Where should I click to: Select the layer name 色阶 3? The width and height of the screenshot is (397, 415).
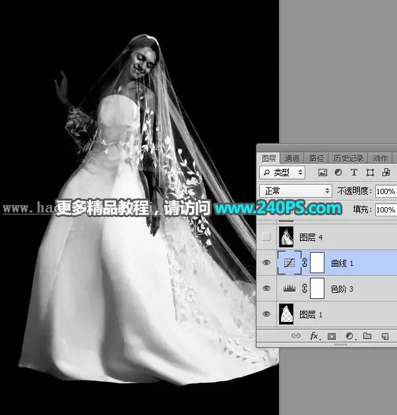pos(342,289)
